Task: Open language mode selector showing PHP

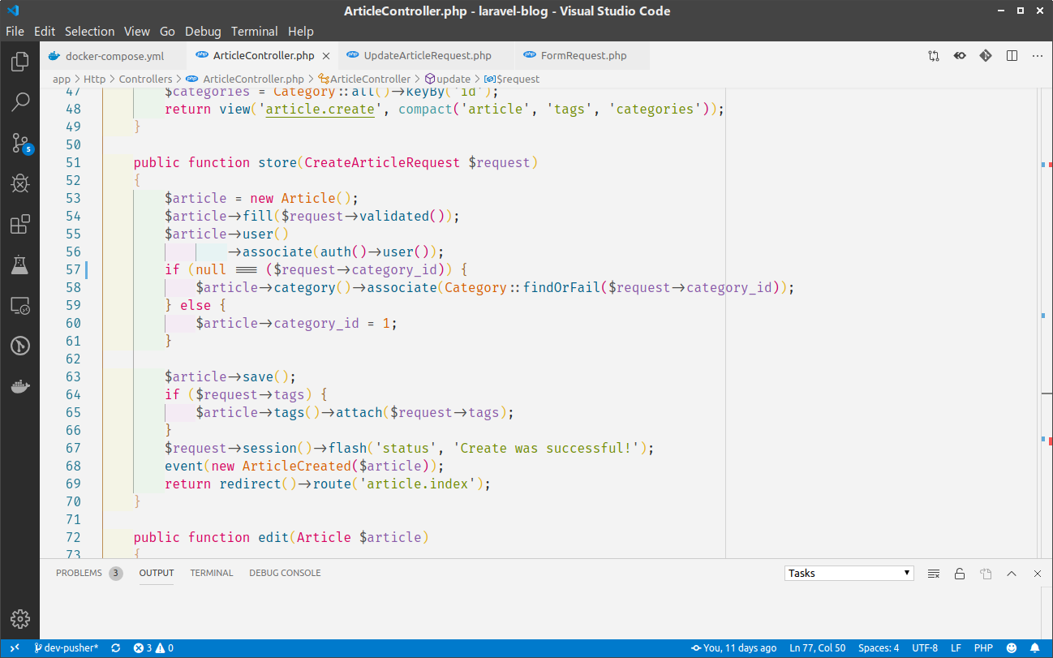Action: coord(983,647)
